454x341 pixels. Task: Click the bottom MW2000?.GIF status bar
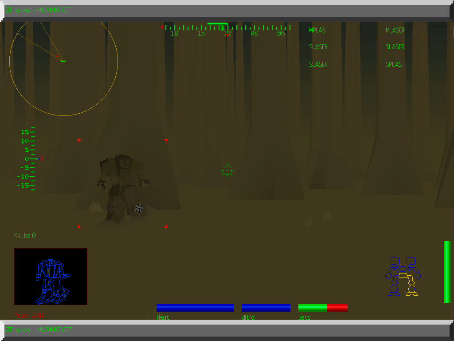[x=38, y=330]
